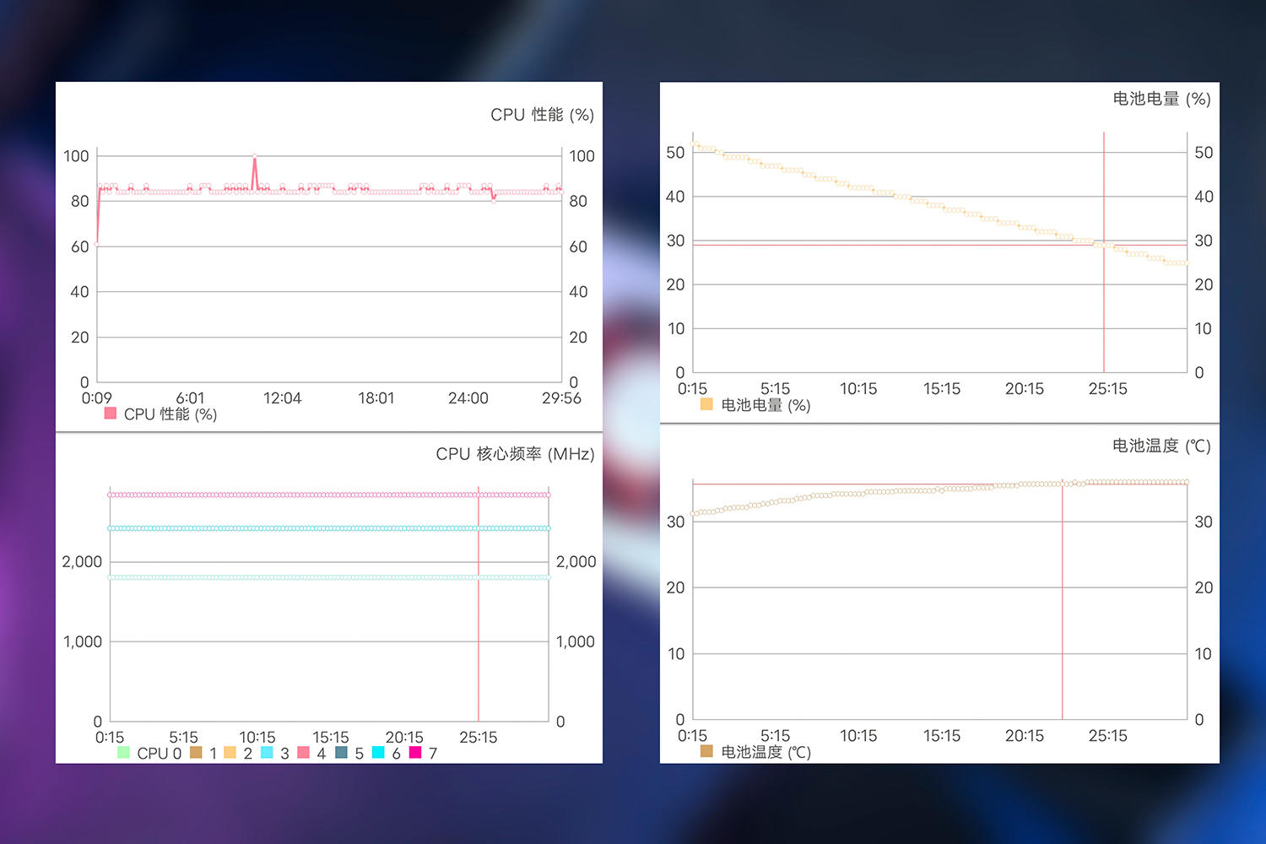This screenshot has width=1266, height=844.
Task: Click the CPU 1 brown legend swatch
Action: coord(195,752)
